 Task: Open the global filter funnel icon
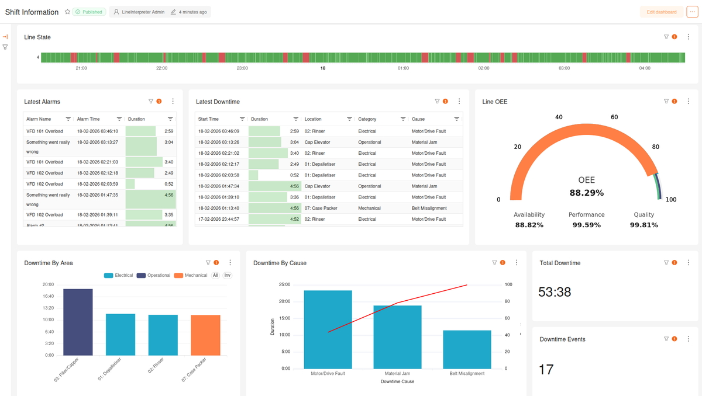(x=5, y=47)
